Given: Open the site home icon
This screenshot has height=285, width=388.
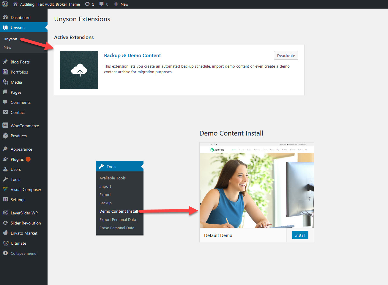Looking at the screenshot, I should click(15, 4).
